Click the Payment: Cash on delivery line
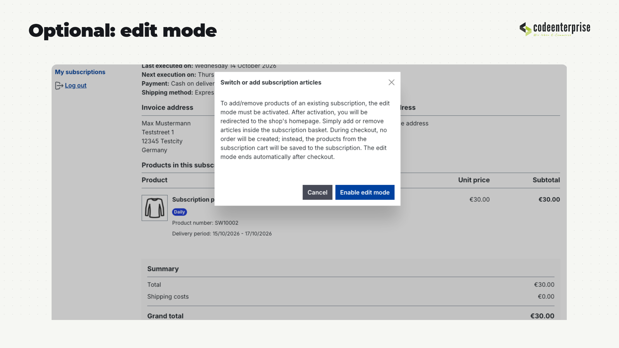Image resolution: width=619 pixels, height=348 pixels. pos(178,84)
